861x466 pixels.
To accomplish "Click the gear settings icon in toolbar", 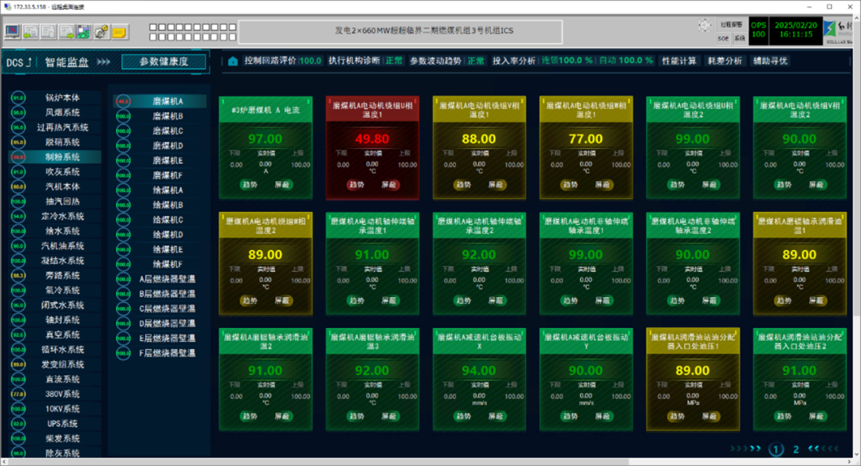I will point(101,32).
